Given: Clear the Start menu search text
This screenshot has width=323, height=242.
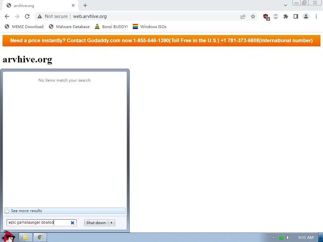Looking at the screenshot, I should click(x=73, y=223).
